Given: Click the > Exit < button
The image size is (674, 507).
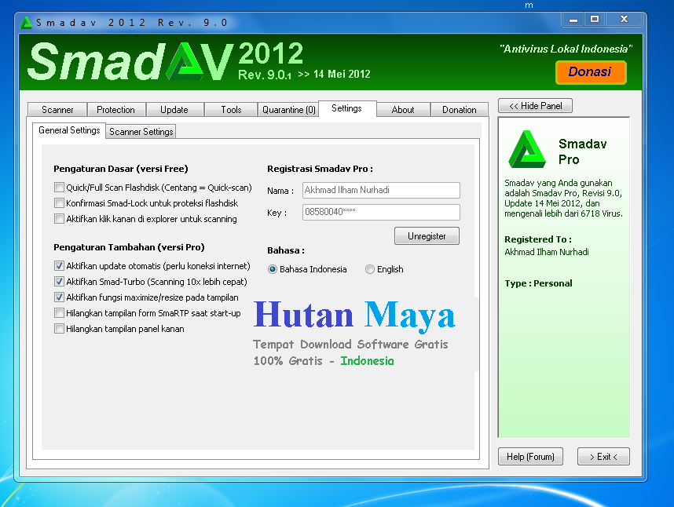Looking at the screenshot, I should pos(603,456).
